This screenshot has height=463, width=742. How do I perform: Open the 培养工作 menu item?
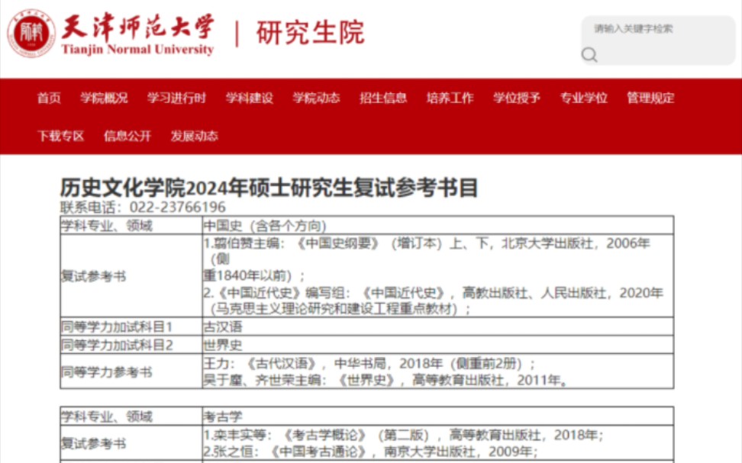[x=450, y=98]
